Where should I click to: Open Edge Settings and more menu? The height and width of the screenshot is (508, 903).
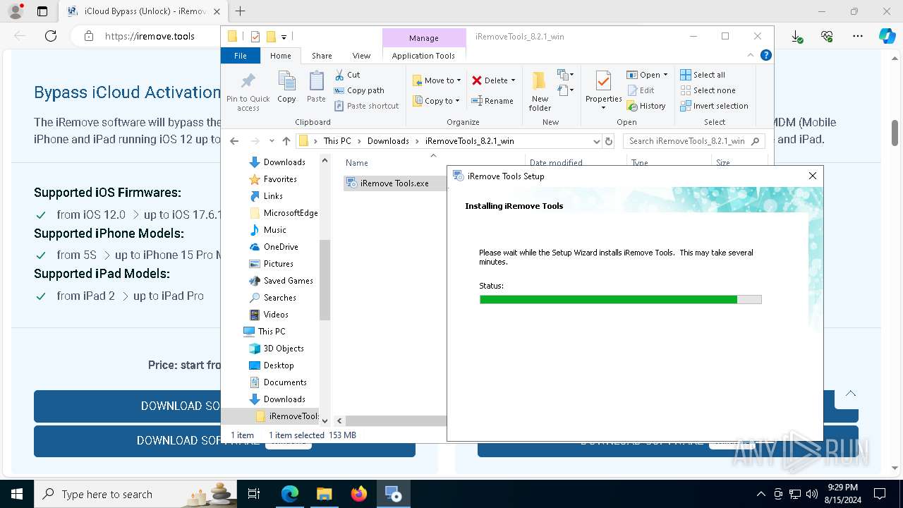[x=857, y=36]
